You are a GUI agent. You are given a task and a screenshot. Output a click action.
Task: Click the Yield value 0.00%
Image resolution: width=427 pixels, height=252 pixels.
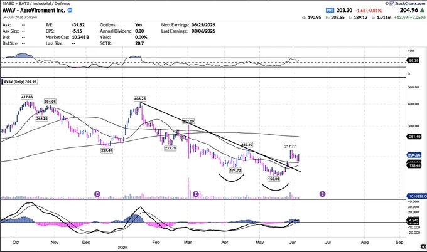141,37
